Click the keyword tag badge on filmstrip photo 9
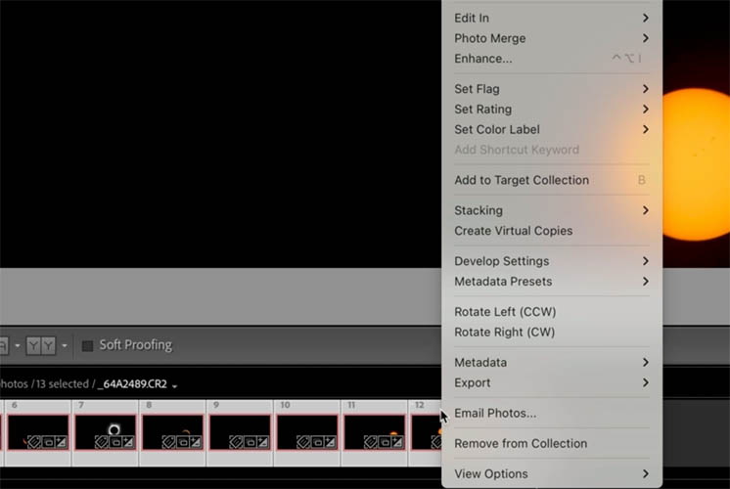This screenshot has width=730, height=489. point(236,441)
